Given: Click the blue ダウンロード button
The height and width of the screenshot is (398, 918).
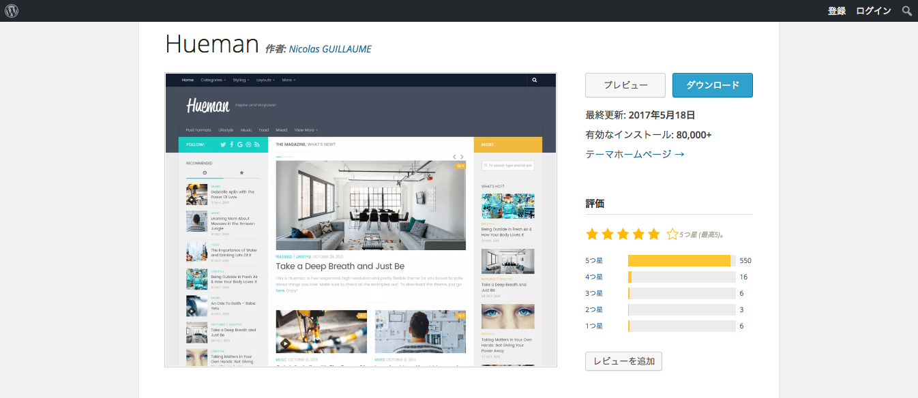Looking at the screenshot, I should point(713,85).
